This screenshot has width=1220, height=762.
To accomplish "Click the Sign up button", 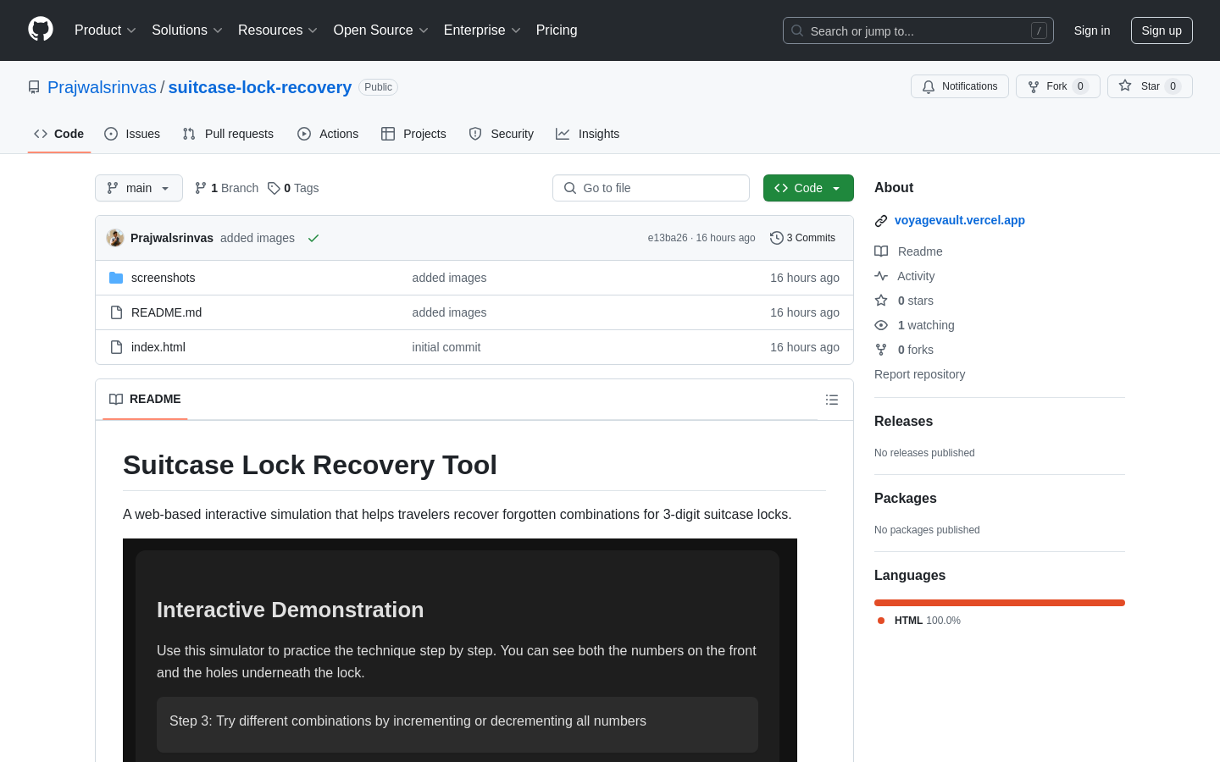I will click(x=1162, y=30).
